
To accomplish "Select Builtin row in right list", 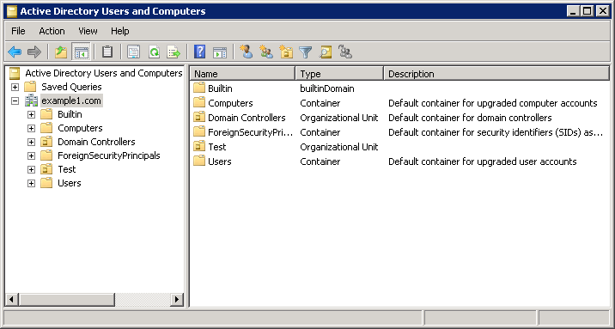I will pyautogui.click(x=400, y=88).
